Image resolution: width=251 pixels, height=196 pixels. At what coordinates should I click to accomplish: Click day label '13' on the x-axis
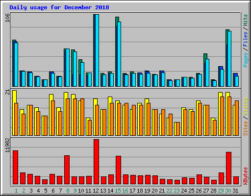click(103, 191)
